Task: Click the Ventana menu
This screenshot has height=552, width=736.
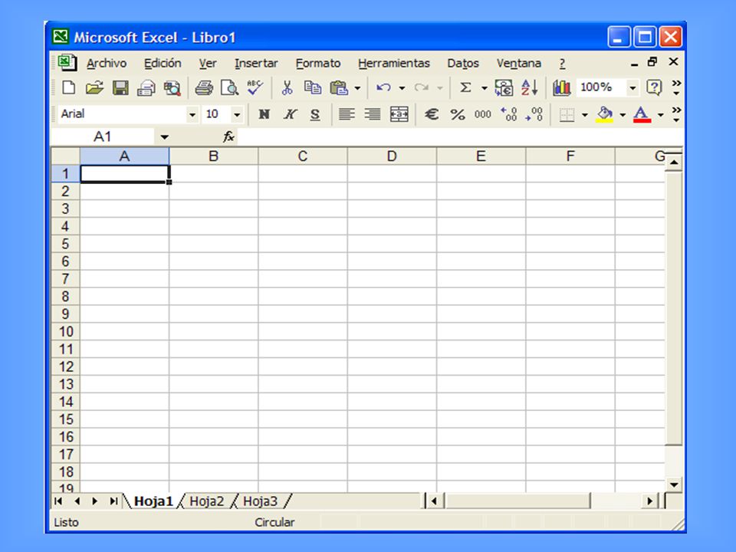Action: coord(519,64)
